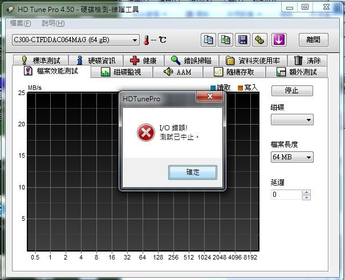Click the HD Tune Pro title bar icon

[x=10, y=10]
